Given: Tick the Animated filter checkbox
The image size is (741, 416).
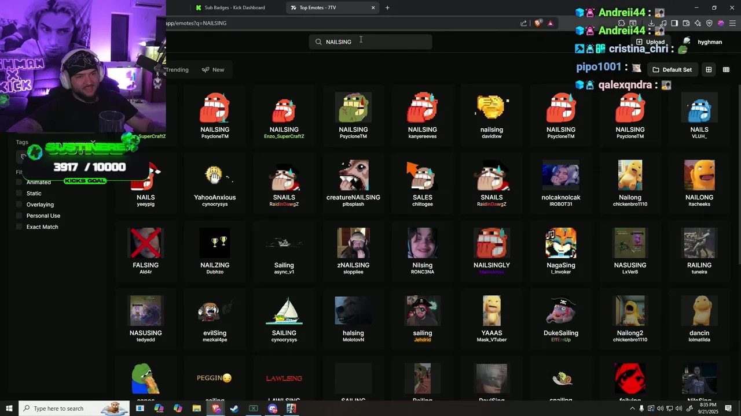Looking at the screenshot, I should click(19, 182).
